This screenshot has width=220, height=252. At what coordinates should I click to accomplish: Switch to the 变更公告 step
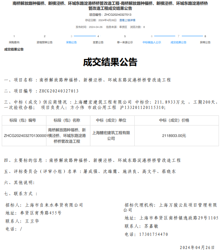pos(98,42)
